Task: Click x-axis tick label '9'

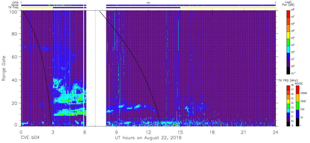Action: (116, 132)
